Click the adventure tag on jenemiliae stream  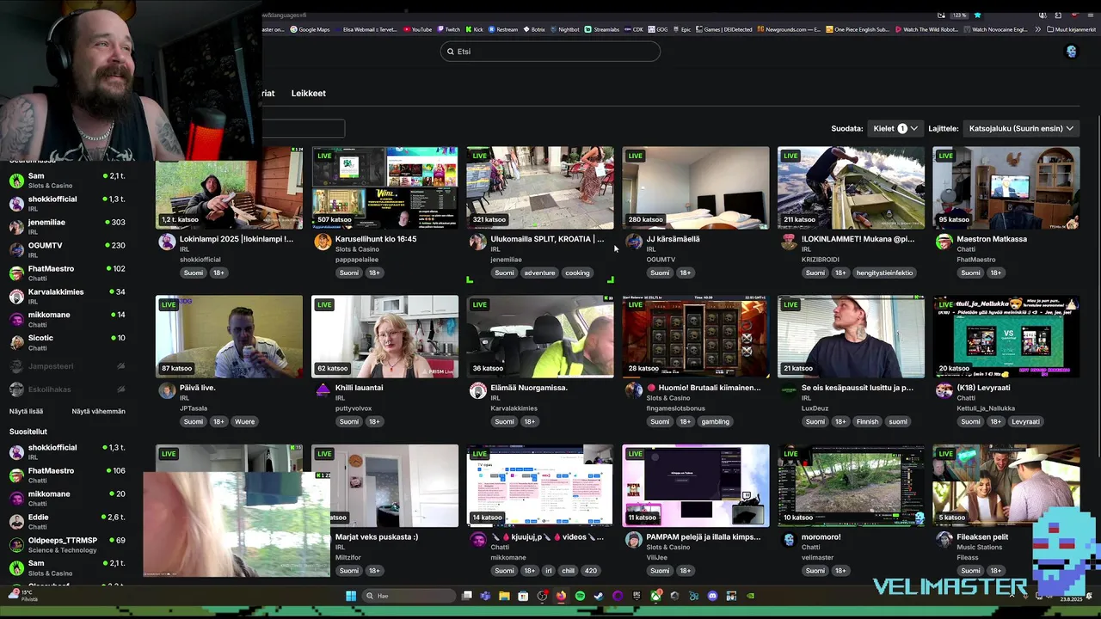point(539,273)
